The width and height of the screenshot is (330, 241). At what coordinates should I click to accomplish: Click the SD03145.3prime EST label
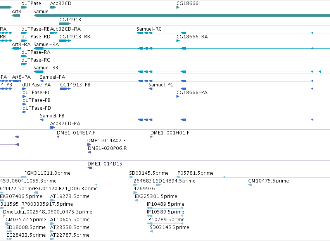tap(169, 227)
